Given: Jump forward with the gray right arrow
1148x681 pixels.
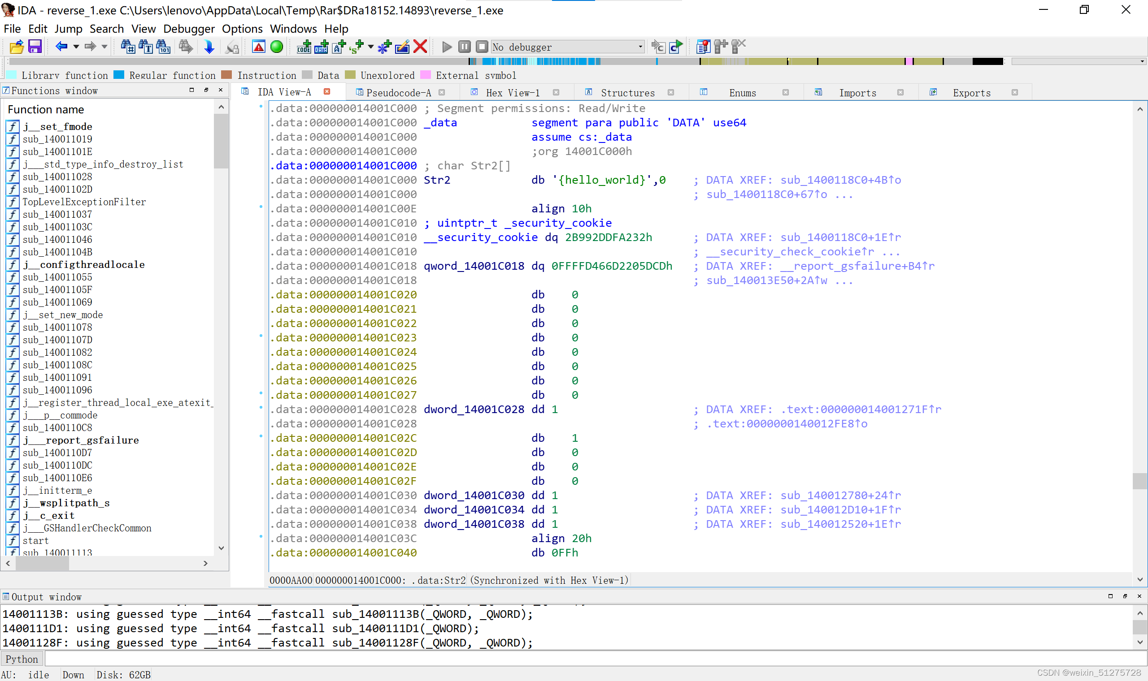Looking at the screenshot, I should (90, 47).
